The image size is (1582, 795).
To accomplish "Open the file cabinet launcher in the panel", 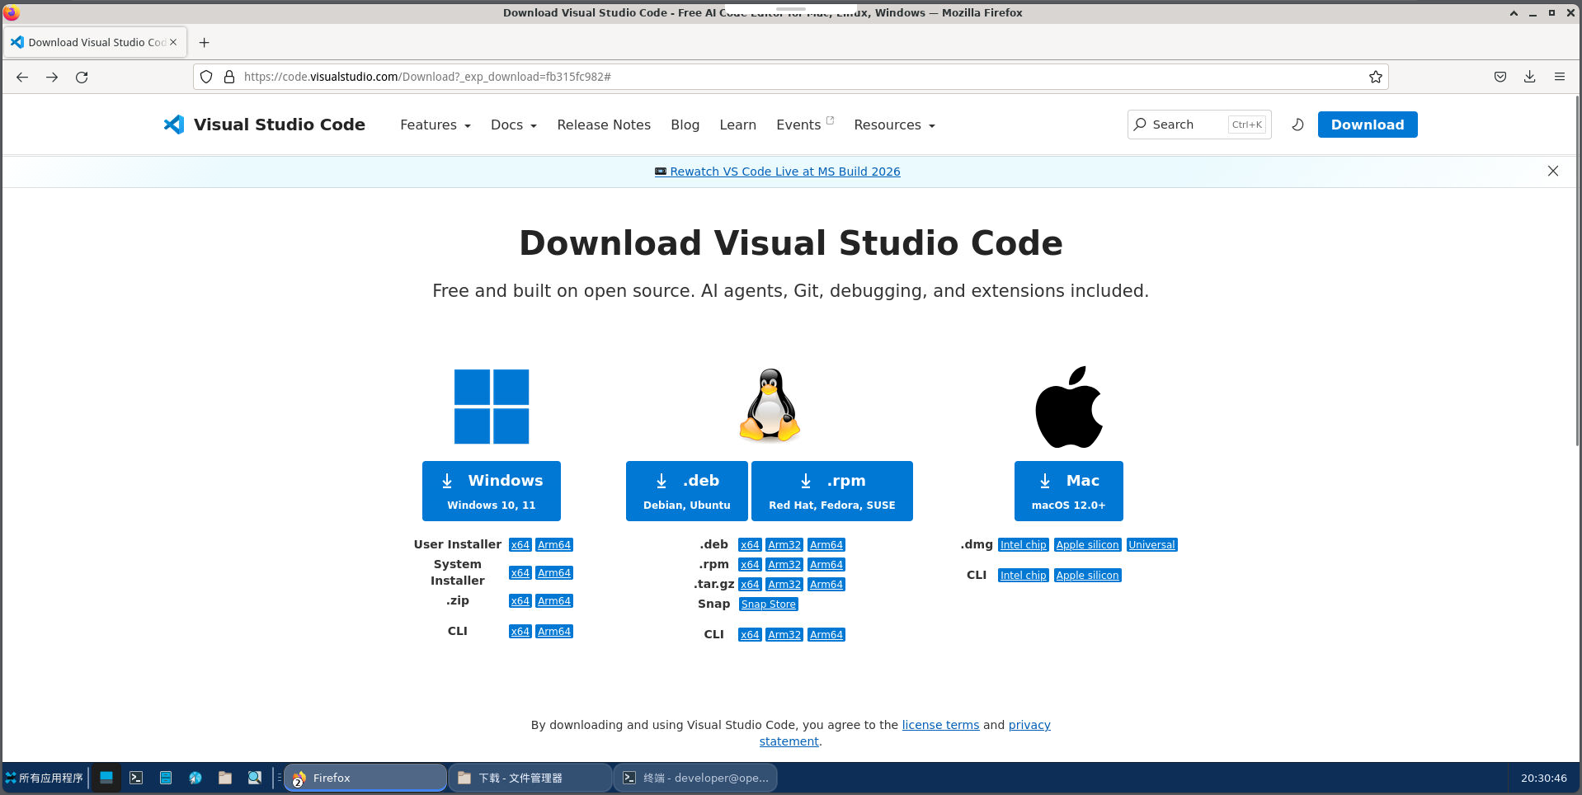I will point(166,778).
